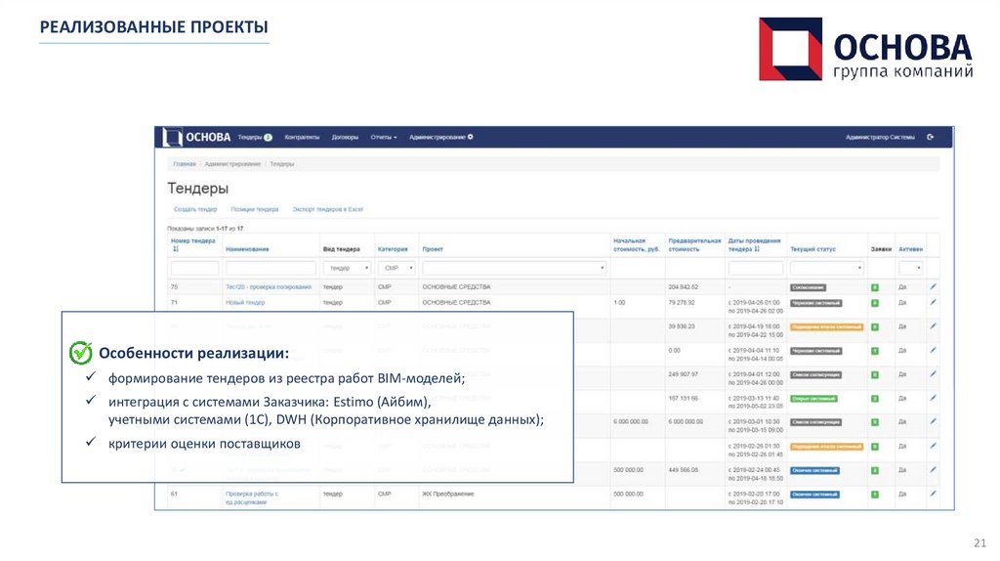The width and height of the screenshot is (1000, 561).
Task: Open the 'Новый тендер' name link
Action: [245, 303]
